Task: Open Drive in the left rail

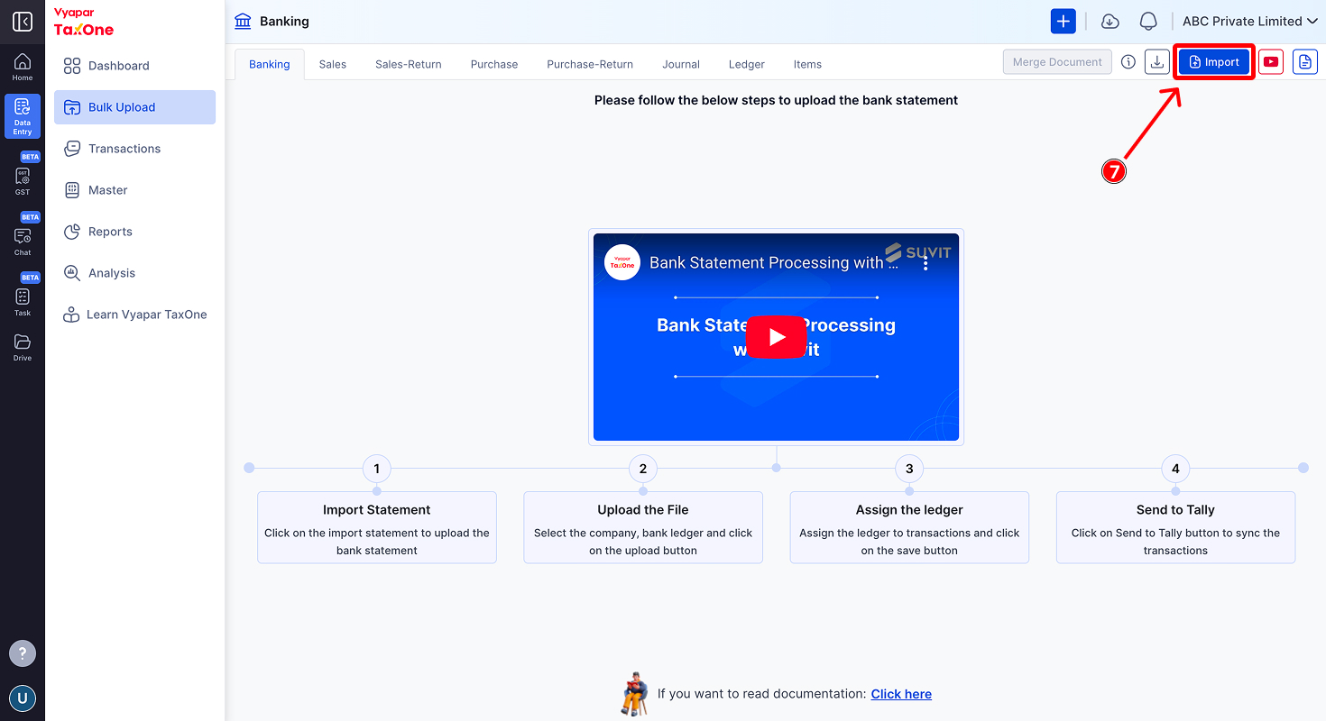Action: click(x=23, y=347)
